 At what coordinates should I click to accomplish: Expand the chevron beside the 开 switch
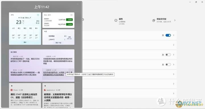[174, 35]
